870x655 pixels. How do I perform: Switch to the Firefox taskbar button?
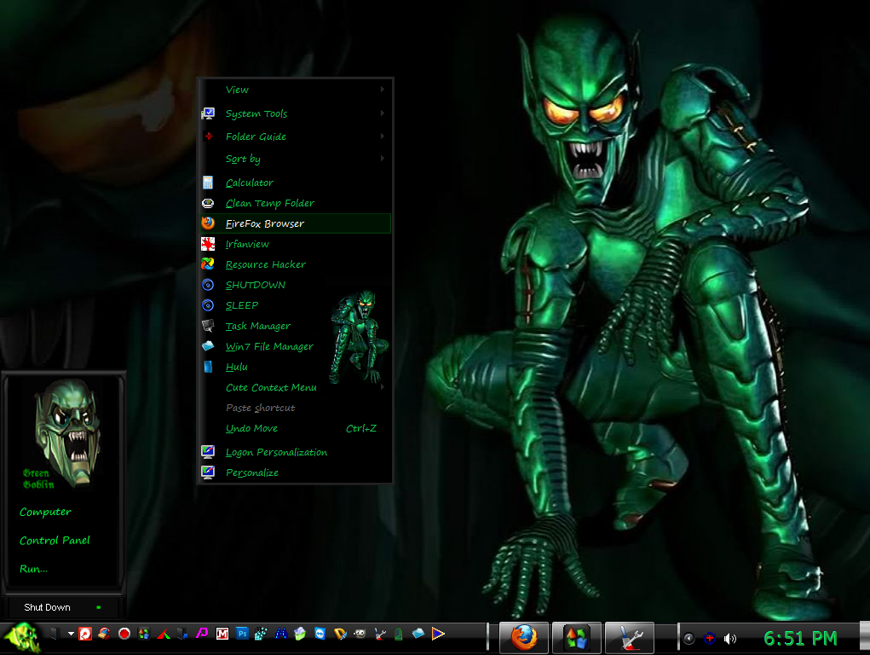[524, 638]
